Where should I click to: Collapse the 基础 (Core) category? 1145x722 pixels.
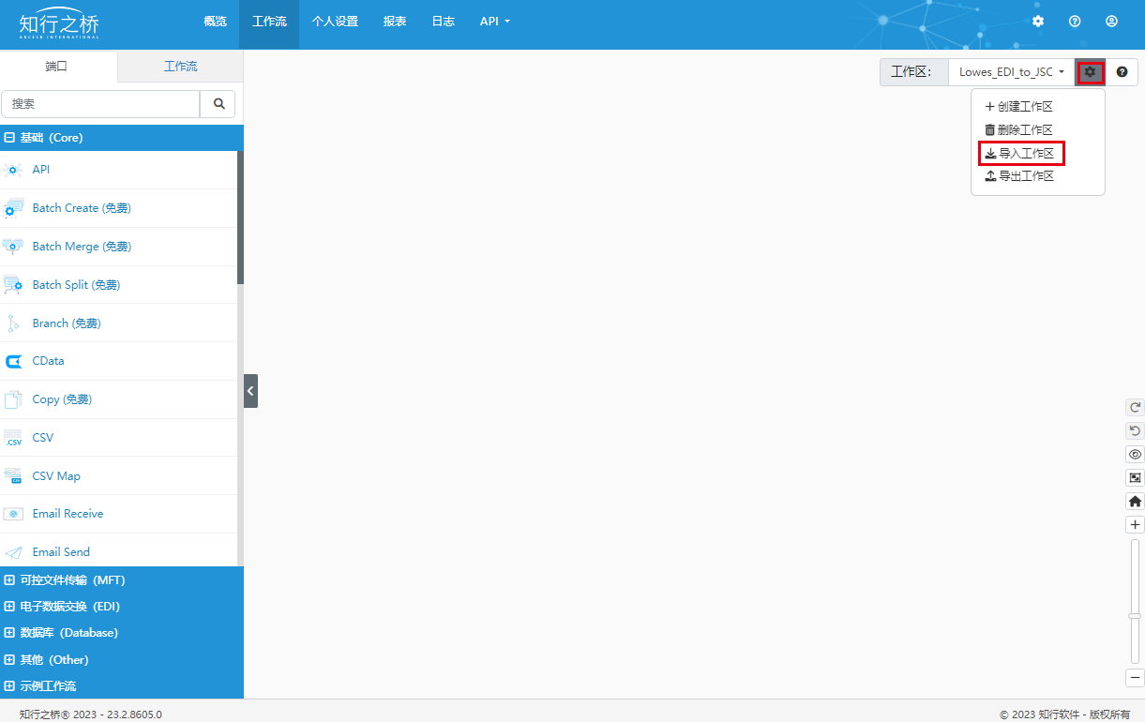(10, 138)
